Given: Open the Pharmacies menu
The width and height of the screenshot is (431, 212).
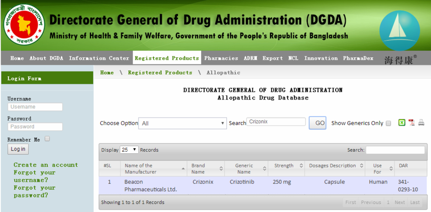Looking at the screenshot, I should 221,58.
